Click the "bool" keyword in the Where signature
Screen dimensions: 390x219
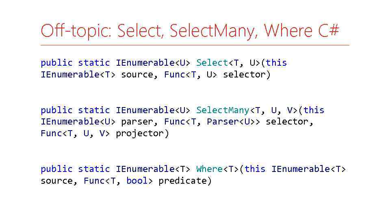[x=137, y=181]
